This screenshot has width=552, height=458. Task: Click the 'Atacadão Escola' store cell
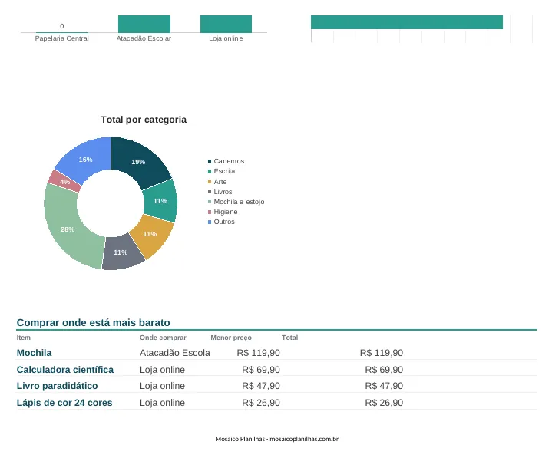175,353
